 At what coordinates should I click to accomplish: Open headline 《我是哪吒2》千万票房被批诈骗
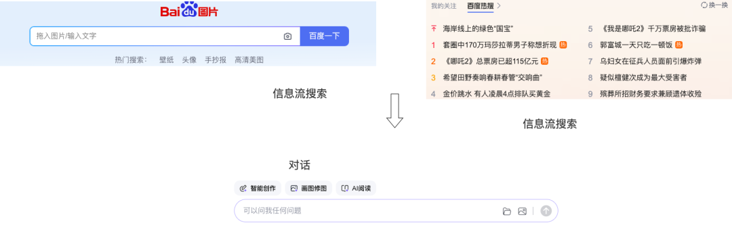653,29
